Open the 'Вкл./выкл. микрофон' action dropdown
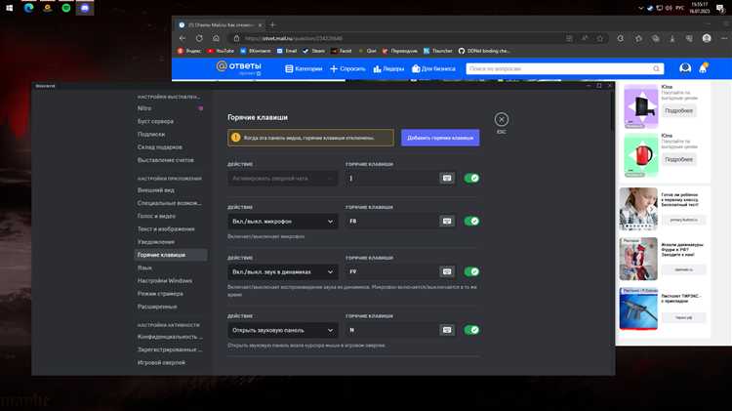 pos(283,222)
